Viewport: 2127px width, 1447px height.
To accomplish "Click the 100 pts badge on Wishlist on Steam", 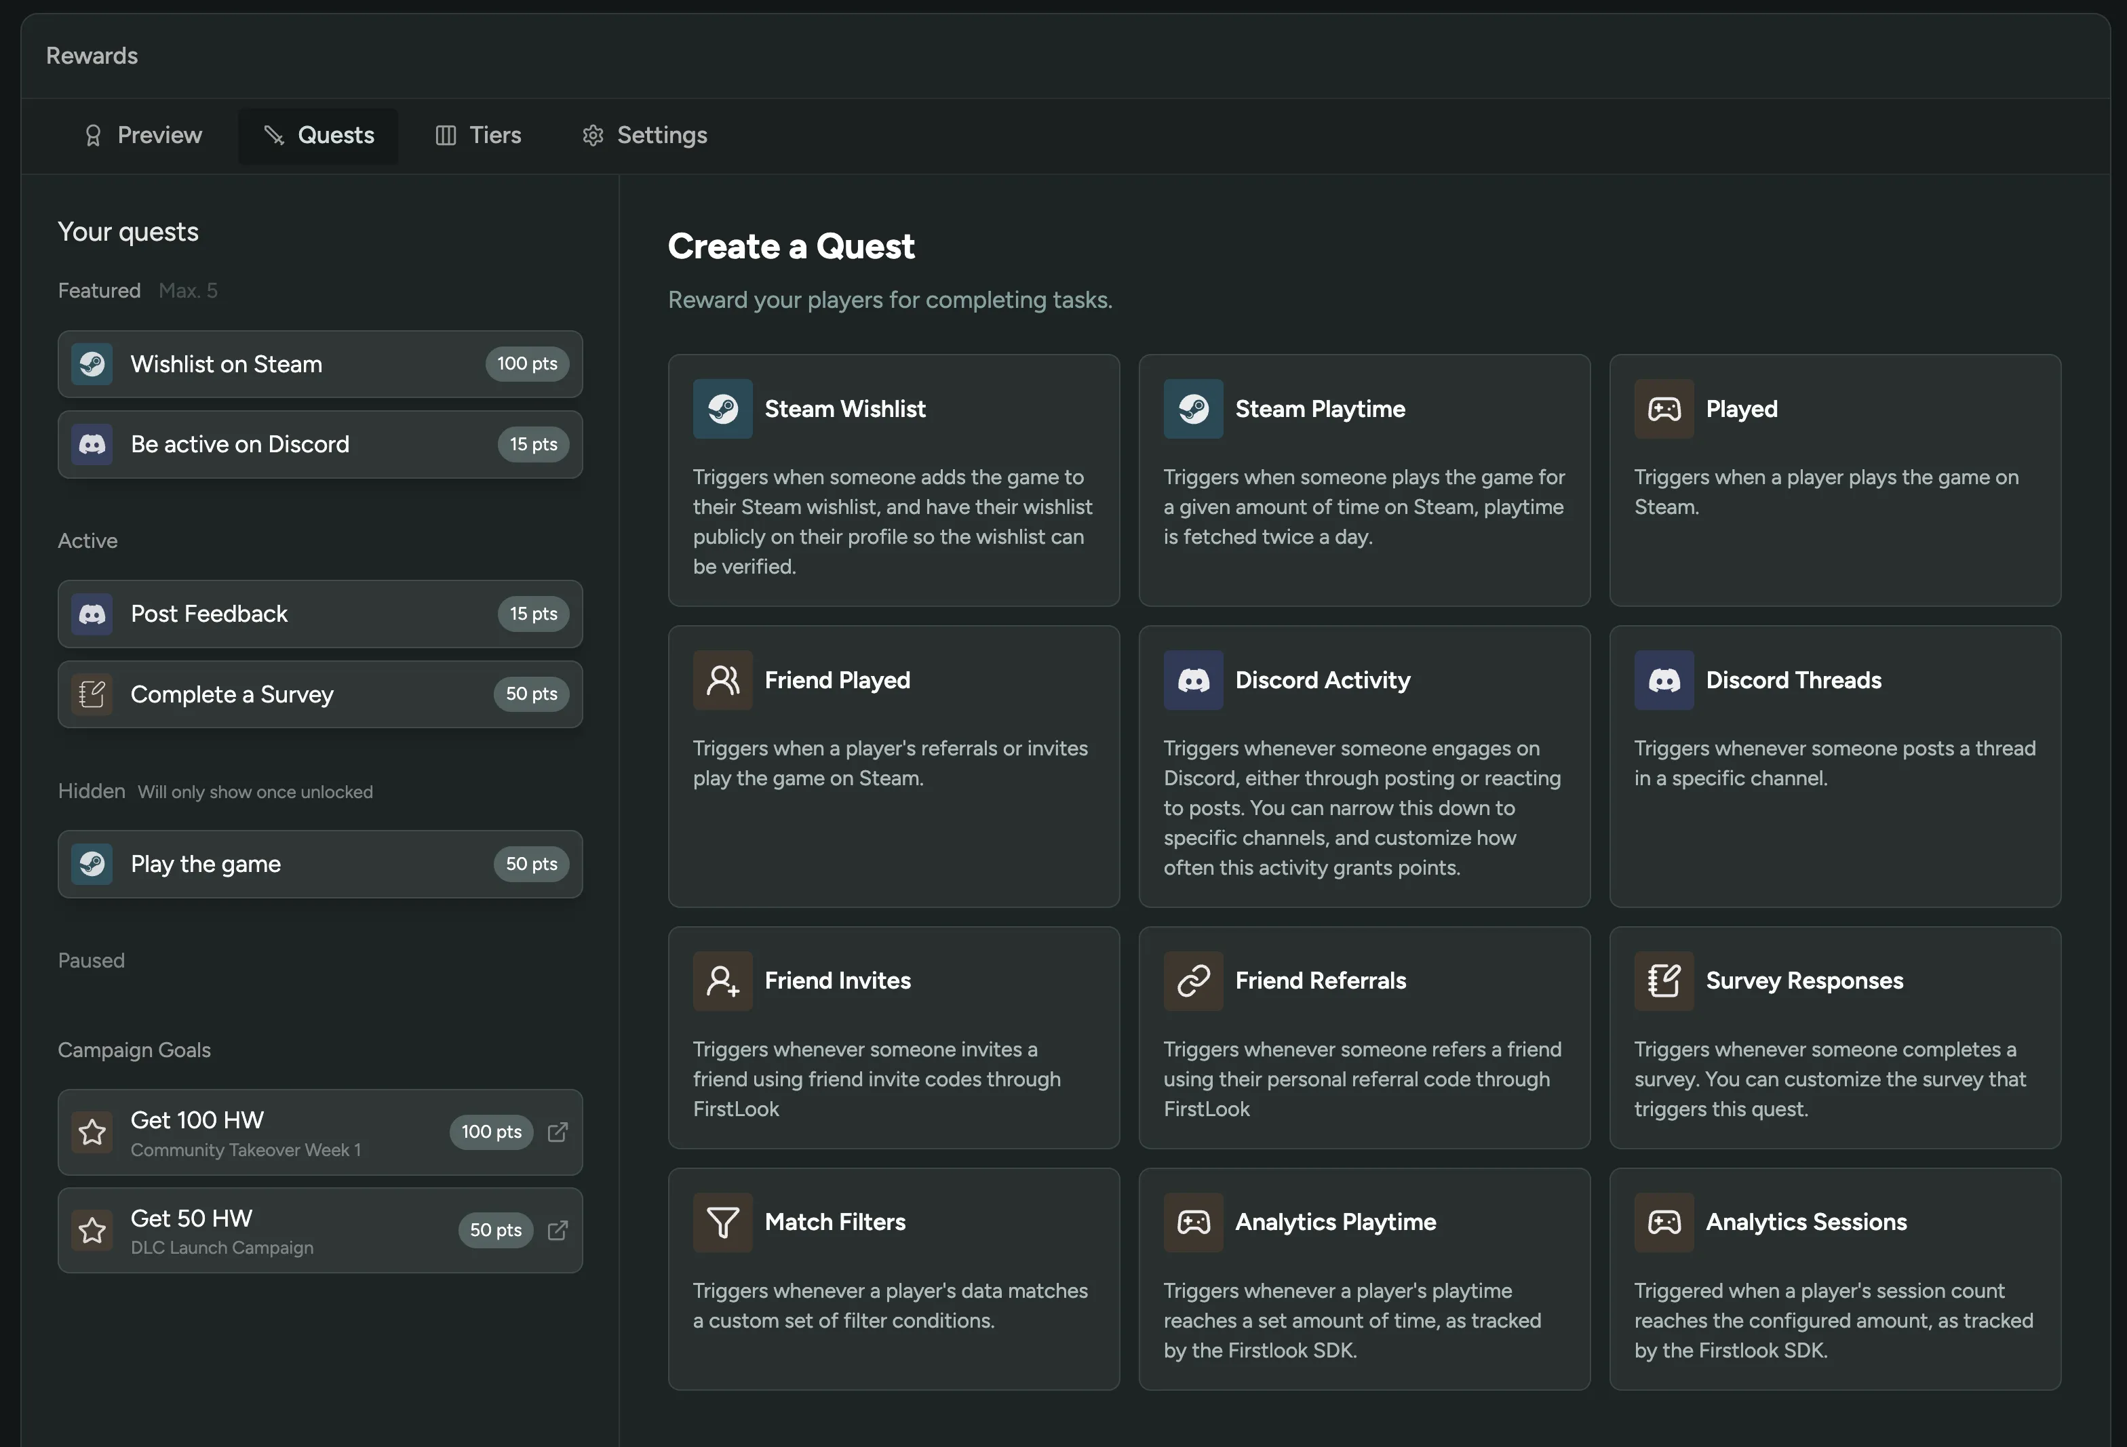I will coord(527,364).
